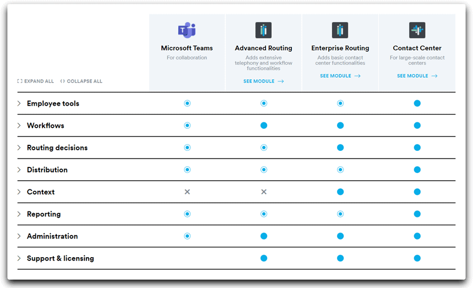Click Routing decisions partial dot under Advanced Routing
Image resolution: width=473 pixels, height=288 pixels.
[x=264, y=148]
